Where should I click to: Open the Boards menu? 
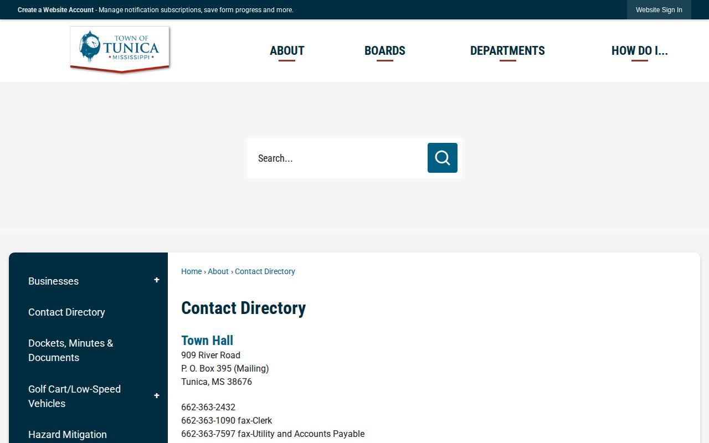coord(385,51)
